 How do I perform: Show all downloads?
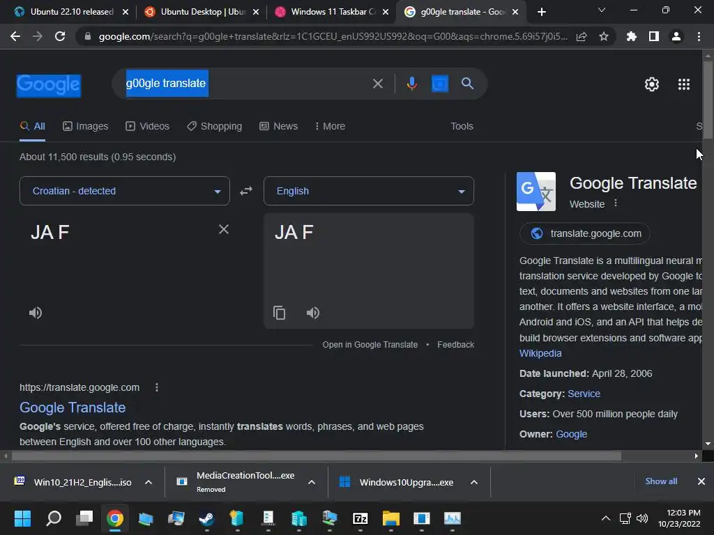661,481
